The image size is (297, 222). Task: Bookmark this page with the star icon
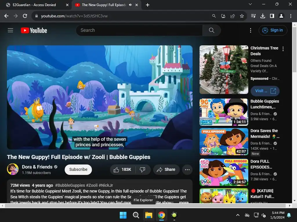[242, 16]
